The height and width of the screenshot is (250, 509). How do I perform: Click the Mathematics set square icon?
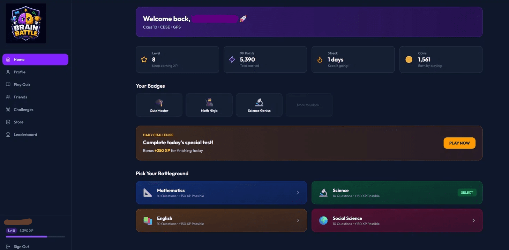coord(148,193)
